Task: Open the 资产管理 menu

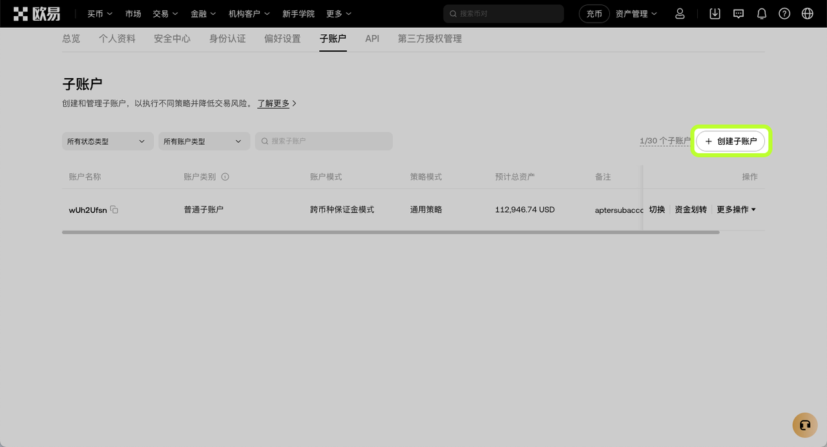Action: 636,14
